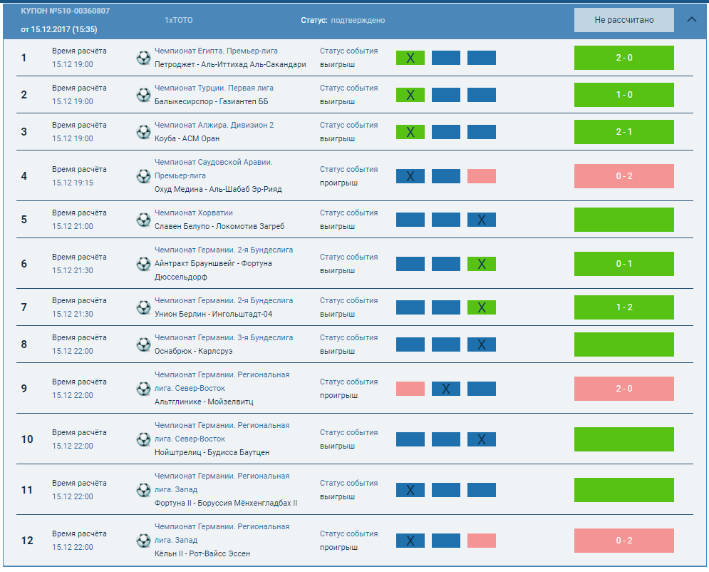The image size is (709, 572).
Task: Open Чемпионат Хорватии league link
Action: pyautogui.click(x=193, y=213)
